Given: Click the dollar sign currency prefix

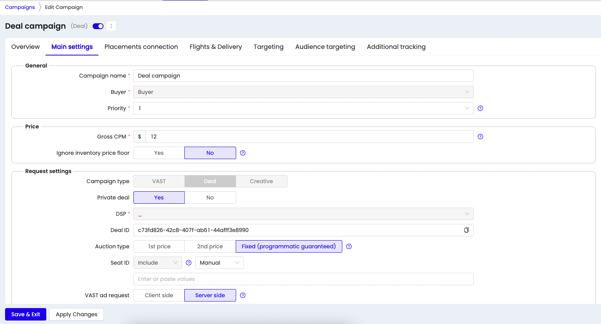Looking at the screenshot, I should click(x=140, y=137).
